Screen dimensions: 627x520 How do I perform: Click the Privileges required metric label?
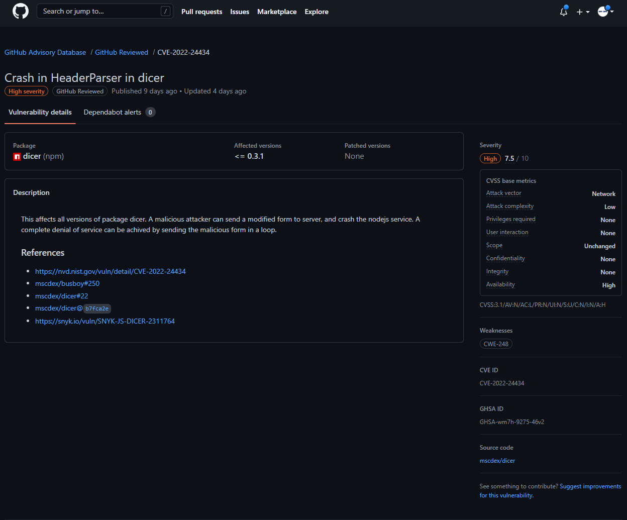511,219
